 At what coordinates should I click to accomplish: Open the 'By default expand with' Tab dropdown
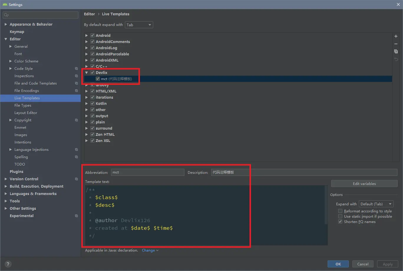[x=139, y=25]
